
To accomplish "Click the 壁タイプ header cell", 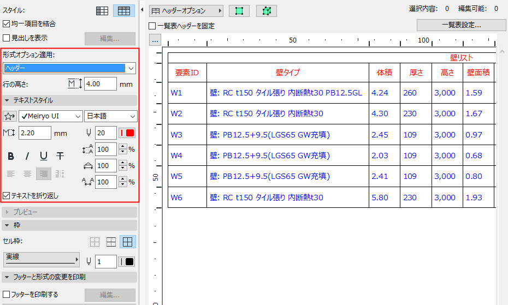I will coord(288,73).
